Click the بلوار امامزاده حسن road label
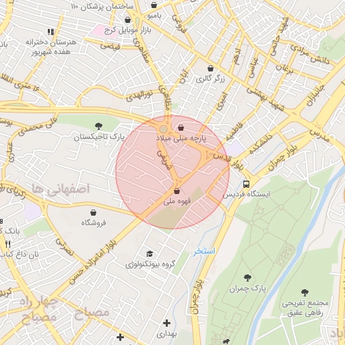The image size is (345, 345). 92,261
